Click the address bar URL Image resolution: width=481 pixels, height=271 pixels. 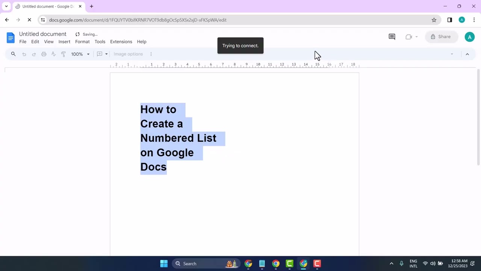point(138,20)
